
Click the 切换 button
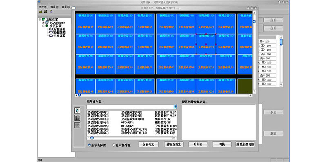click(x=222, y=144)
